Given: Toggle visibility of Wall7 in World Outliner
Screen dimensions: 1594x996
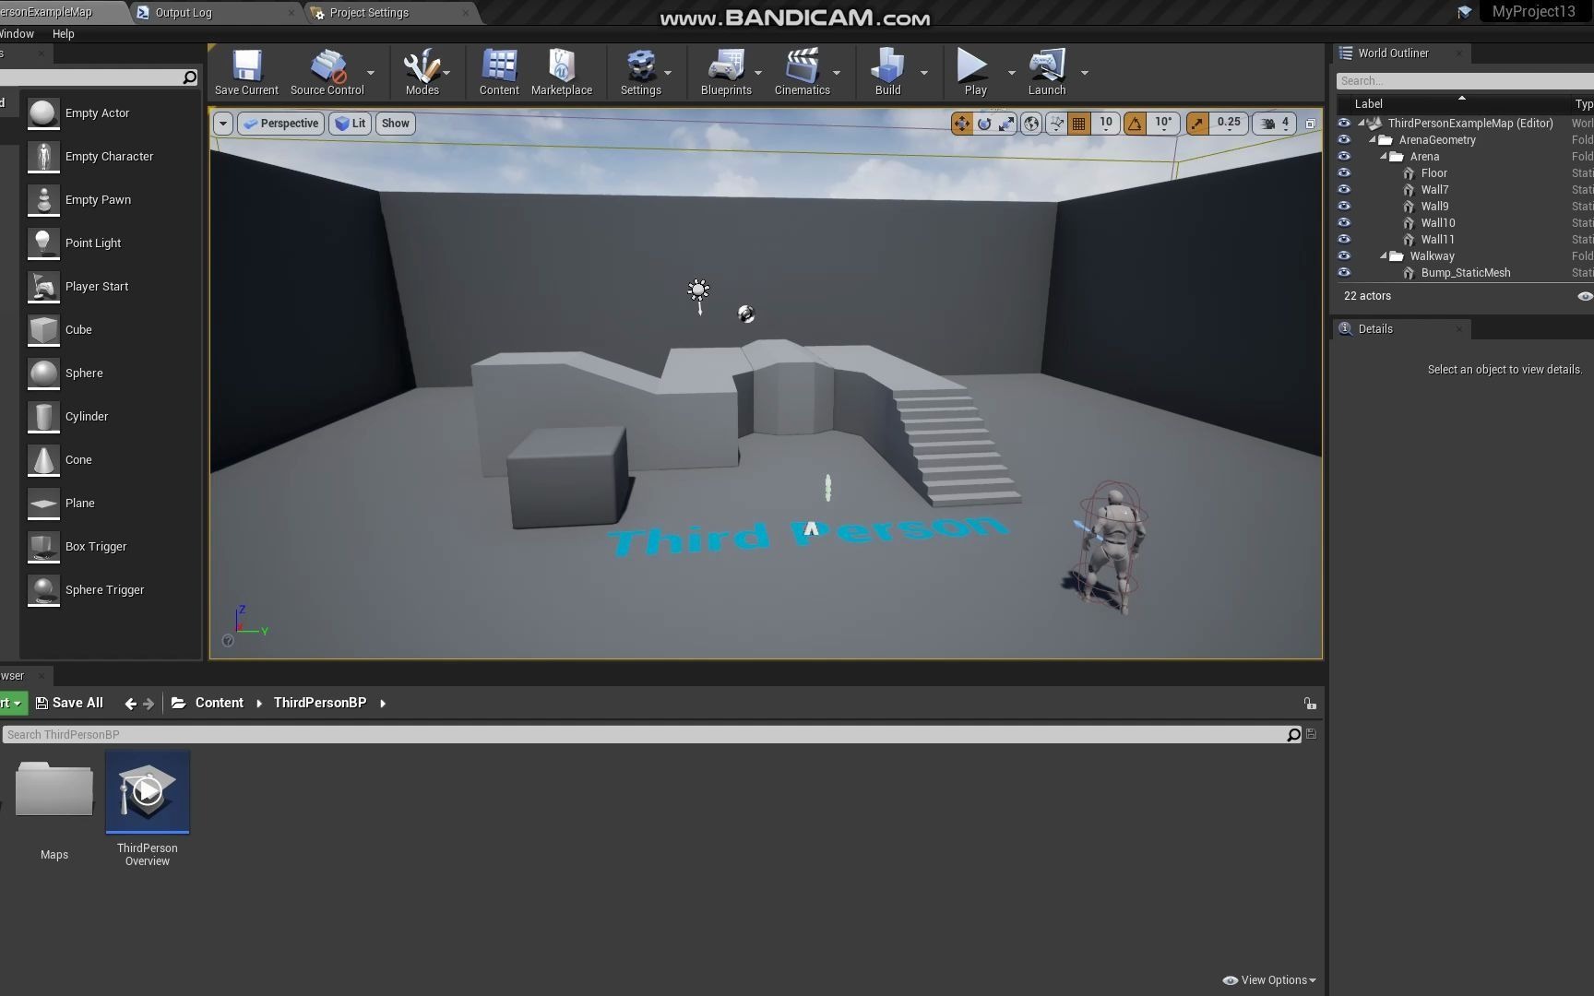Looking at the screenshot, I should tap(1344, 189).
